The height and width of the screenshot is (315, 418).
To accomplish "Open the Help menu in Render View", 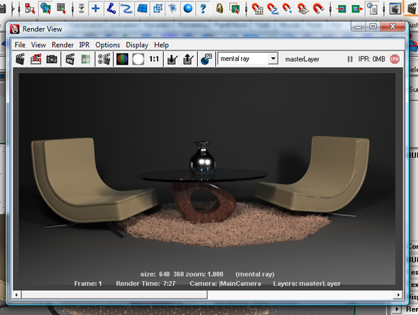I will [x=162, y=45].
